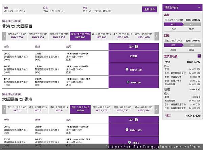Click flight text HK Express - UO 688
The width and height of the screenshot is (203, 150).
(77, 66)
